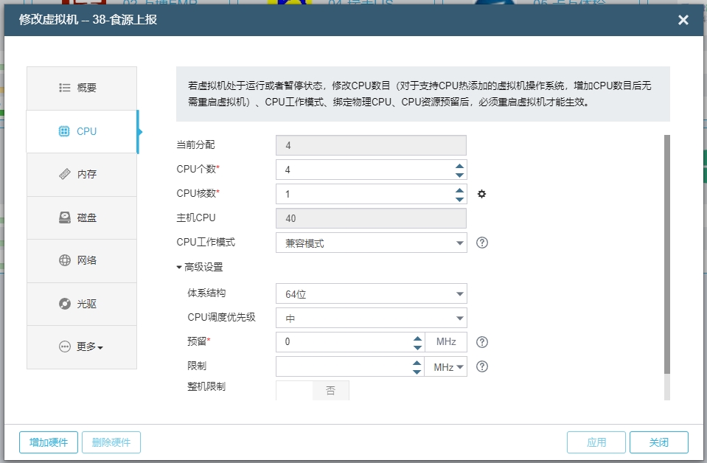Switch to the 内存 memory tab
The image size is (707, 463).
(x=82, y=175)
